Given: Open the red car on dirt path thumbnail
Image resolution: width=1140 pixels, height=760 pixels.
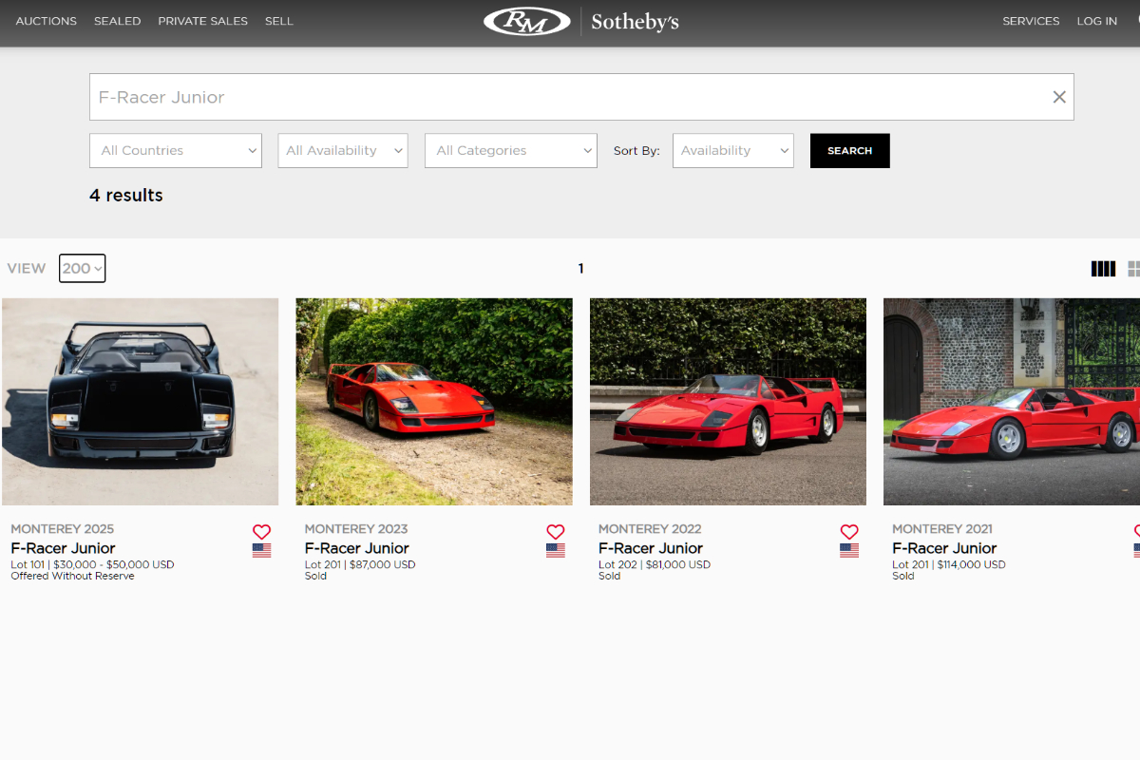Looking at the screenshot, I should coord(434,402).
